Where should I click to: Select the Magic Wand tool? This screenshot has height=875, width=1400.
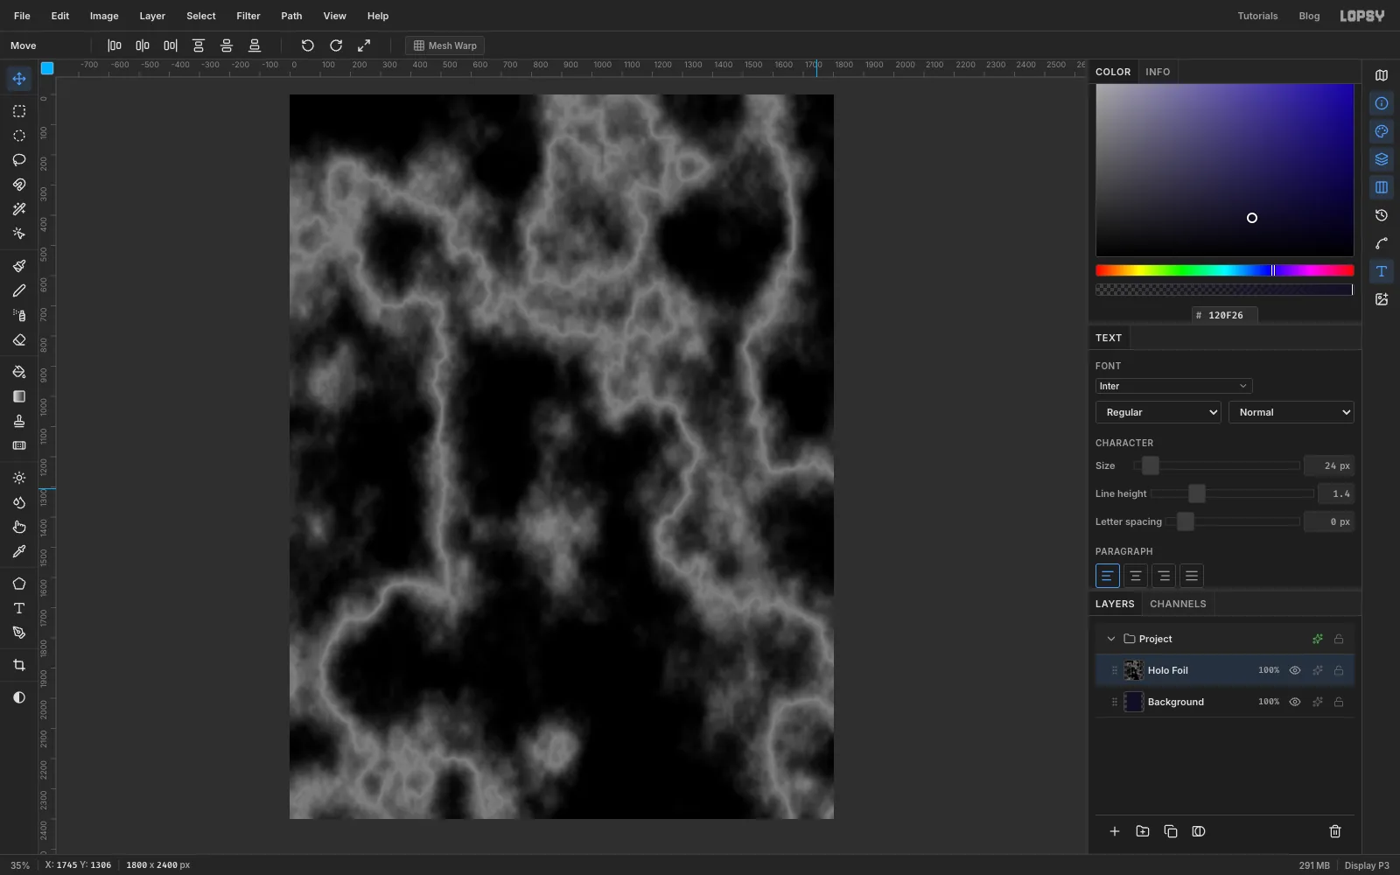19,209
